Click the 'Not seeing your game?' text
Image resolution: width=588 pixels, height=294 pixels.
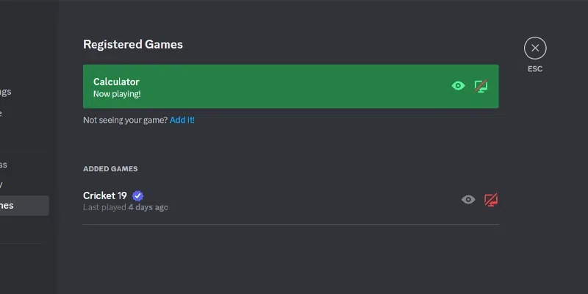[125, 120]
